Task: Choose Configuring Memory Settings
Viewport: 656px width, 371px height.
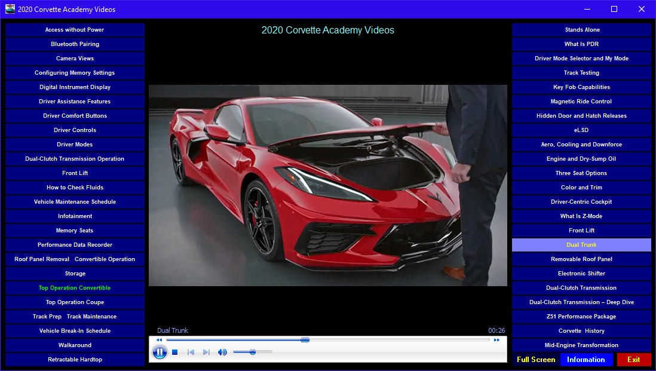Action: point(75,73)
